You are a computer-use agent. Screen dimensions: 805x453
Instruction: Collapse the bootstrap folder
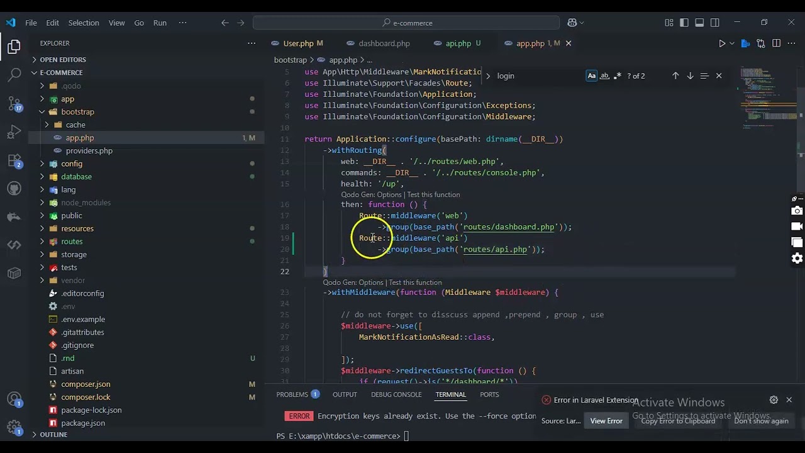(x=42, y=112)
